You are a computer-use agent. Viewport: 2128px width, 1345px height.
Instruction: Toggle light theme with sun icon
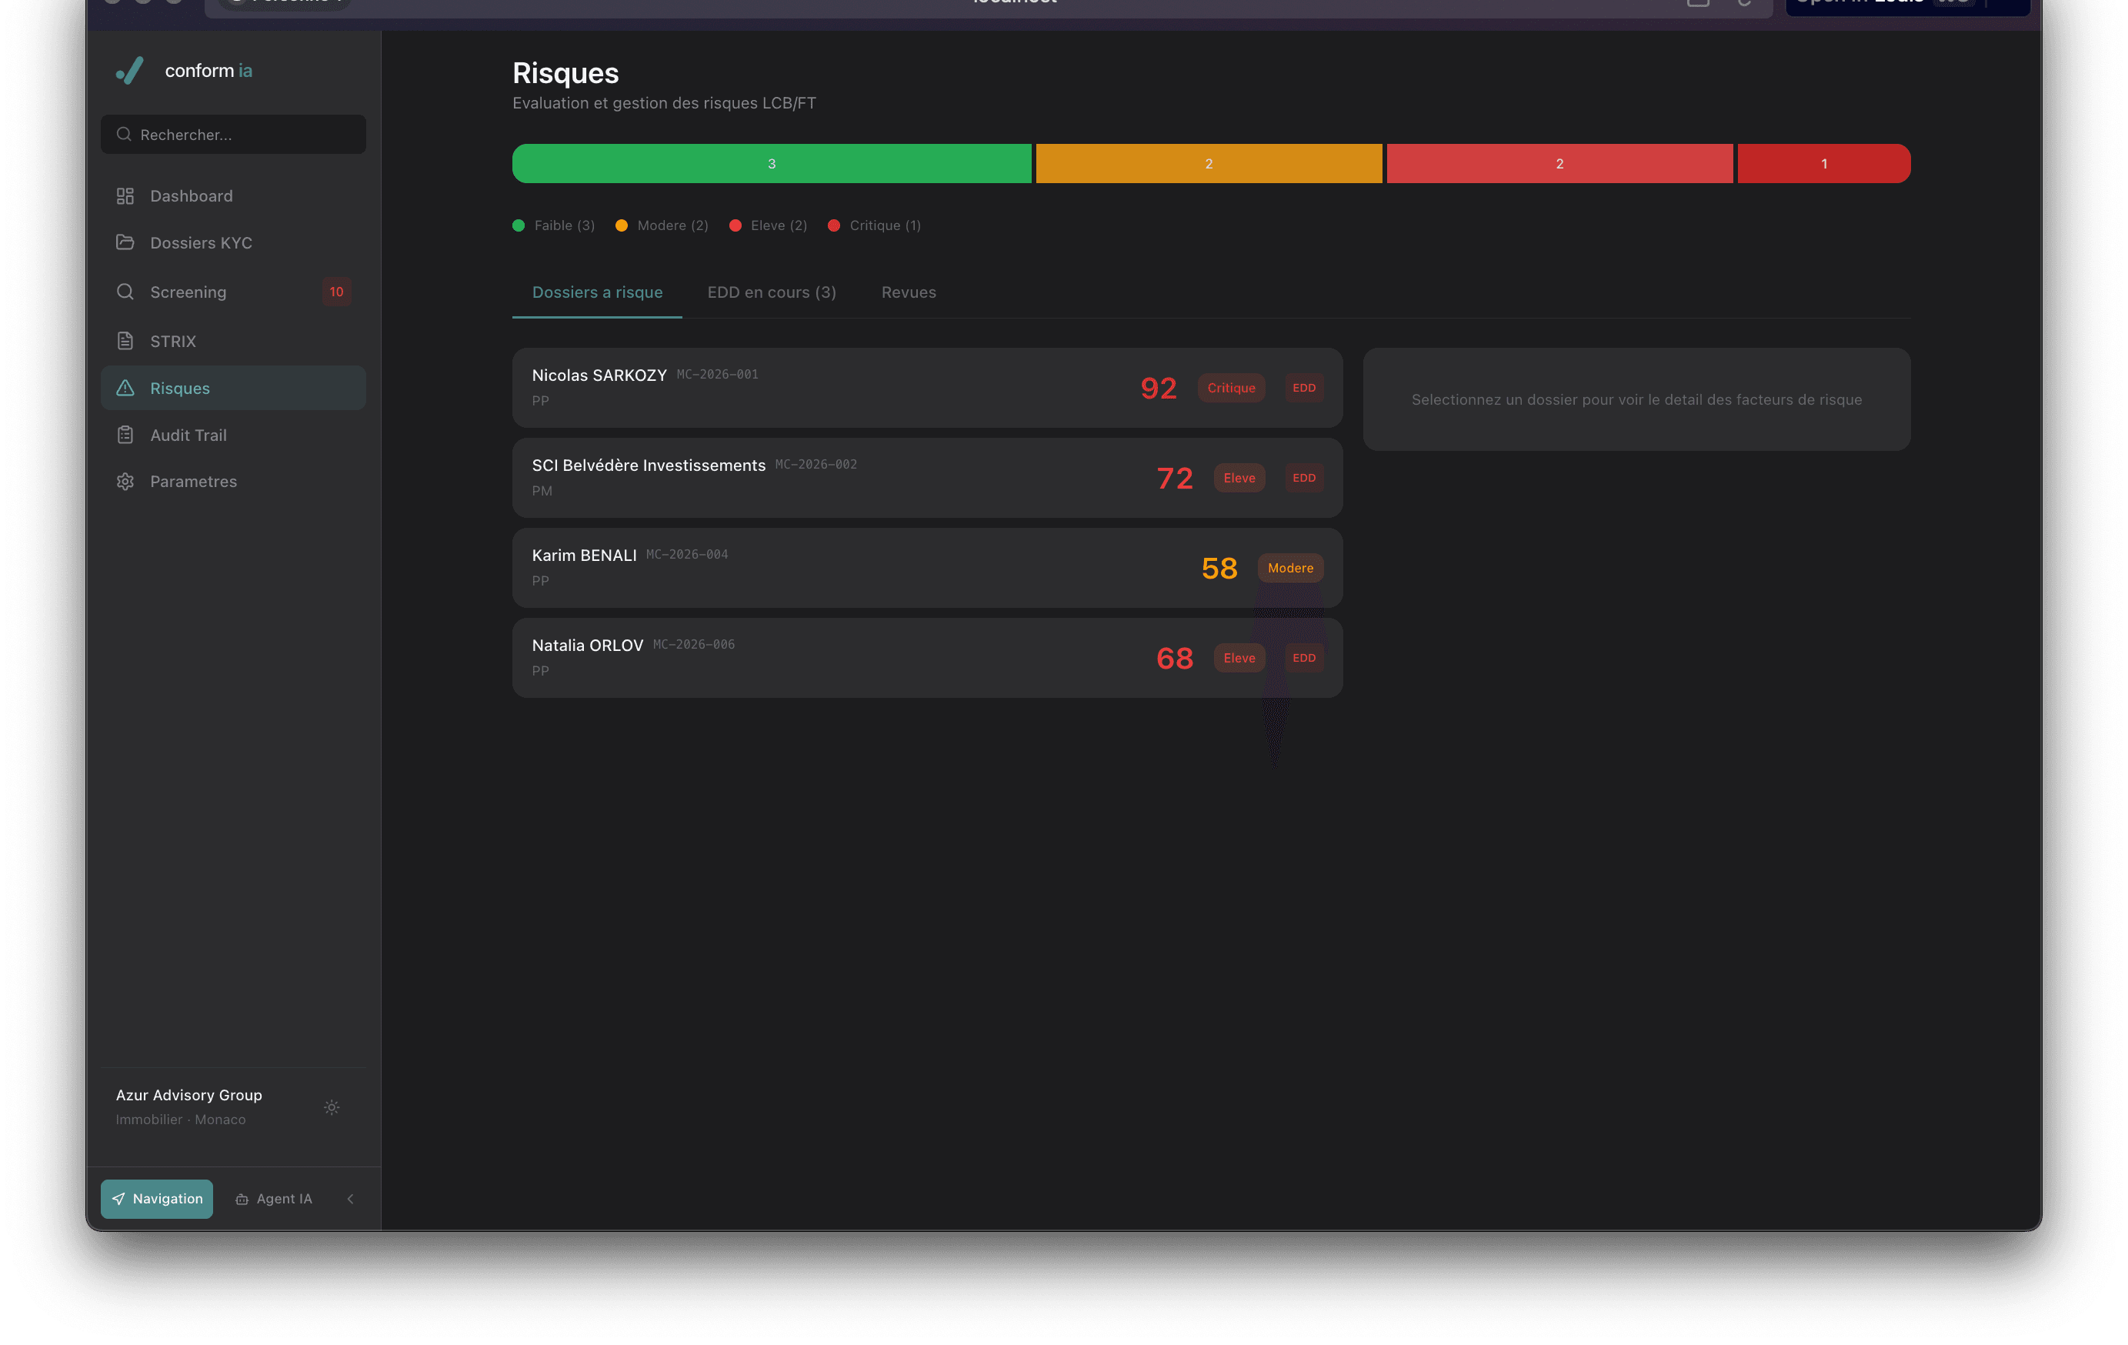(332, 1107)
